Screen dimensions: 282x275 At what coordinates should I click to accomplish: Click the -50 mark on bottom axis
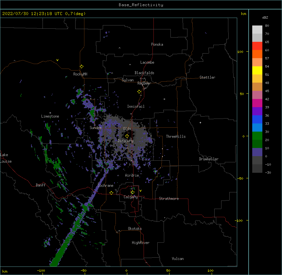coord(83,270)
